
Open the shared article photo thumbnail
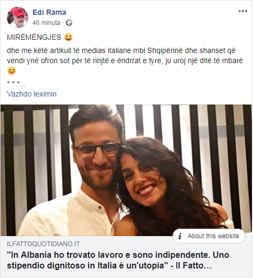[126, 170]
